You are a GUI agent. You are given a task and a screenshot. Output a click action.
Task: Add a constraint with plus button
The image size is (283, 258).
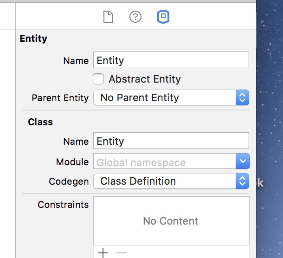(103, 253)
